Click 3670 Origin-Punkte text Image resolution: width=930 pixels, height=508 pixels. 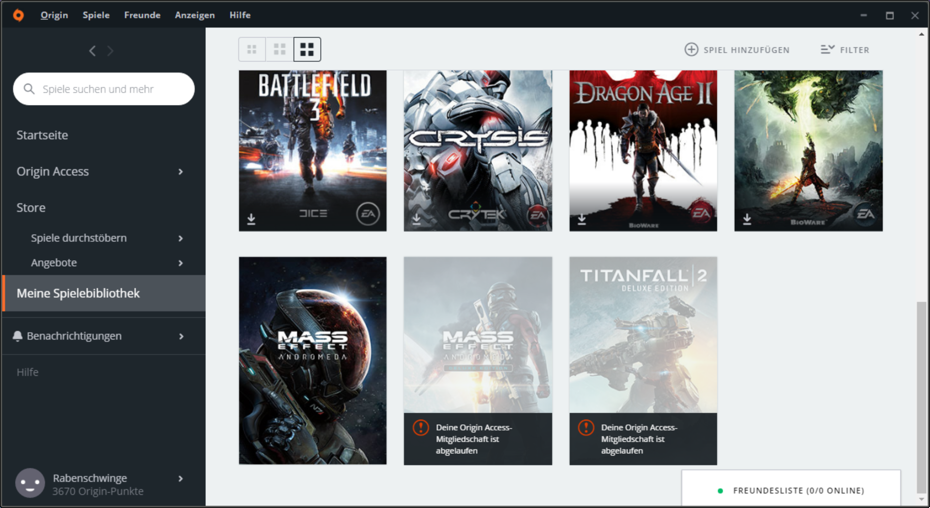tap(98, 492)
